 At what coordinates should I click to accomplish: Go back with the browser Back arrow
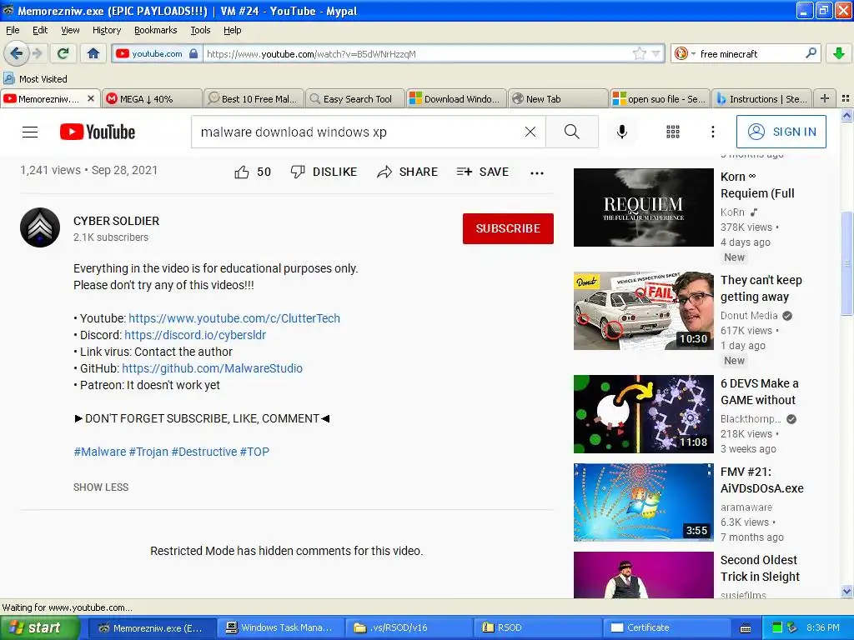(16, 53)
